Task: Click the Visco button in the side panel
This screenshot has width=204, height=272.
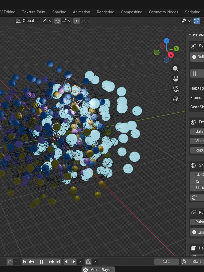Action: point(197,141)
